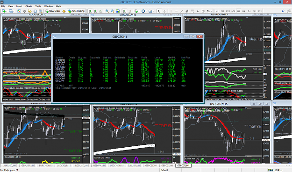Image resolution: width=292 pixels, height=172 pixels.
Task: Open the Help menu
Action: tap(58, 6)
